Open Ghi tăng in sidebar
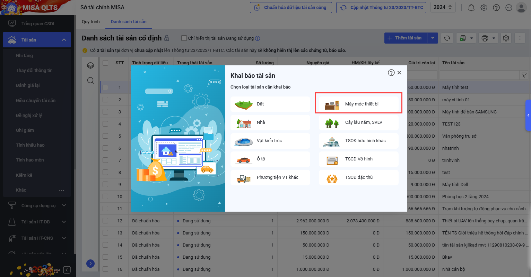531x277 pixels. pyautogui.click(x=24, y=55)
